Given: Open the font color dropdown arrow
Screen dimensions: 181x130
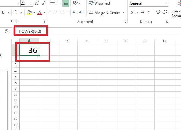Looking at the screenshot, I should 45,12.
